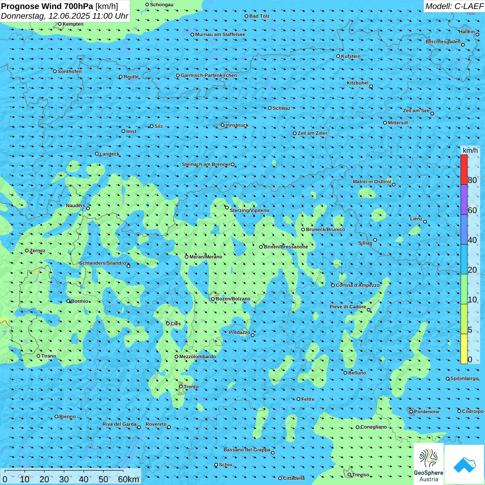Click the Bruneck/Brunico label
The image size is (485, 485).
(325, 229)
